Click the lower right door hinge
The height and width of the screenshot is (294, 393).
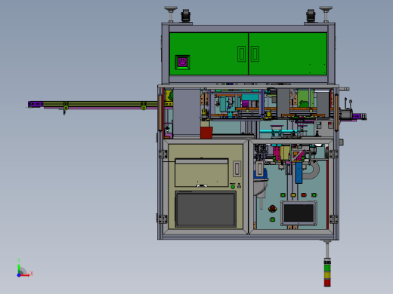coord(333,219)
